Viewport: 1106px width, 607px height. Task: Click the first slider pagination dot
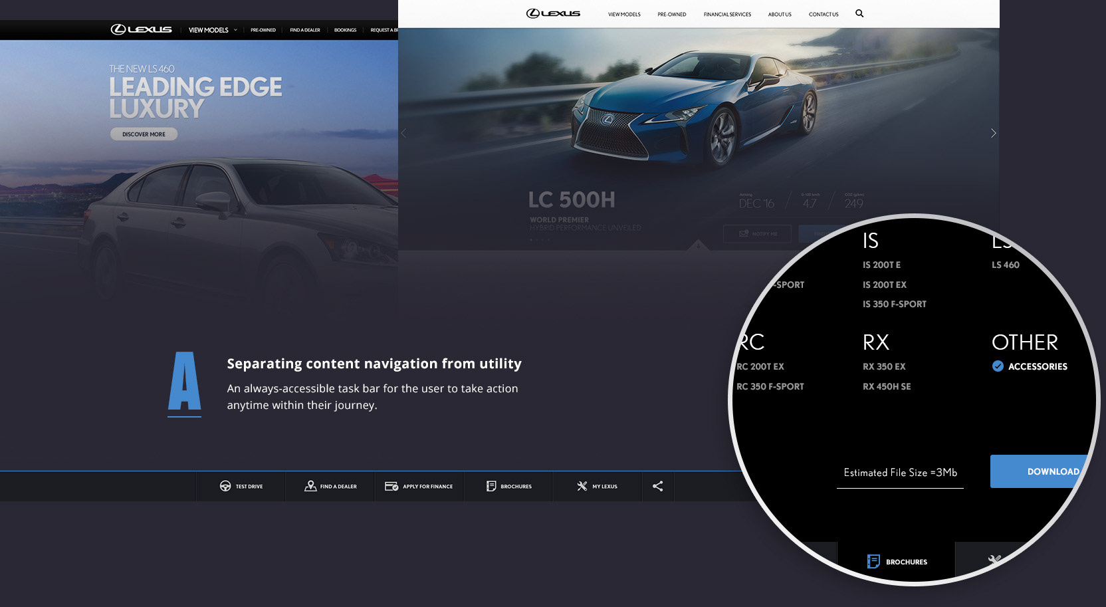pyautogui.click(x=531, y=239)
